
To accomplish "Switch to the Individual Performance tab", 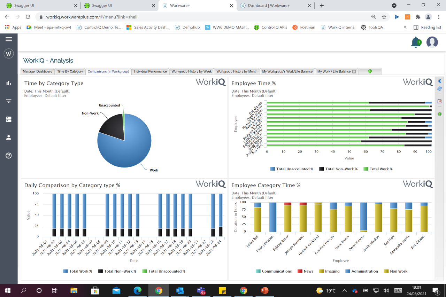I will pos(150,71).
